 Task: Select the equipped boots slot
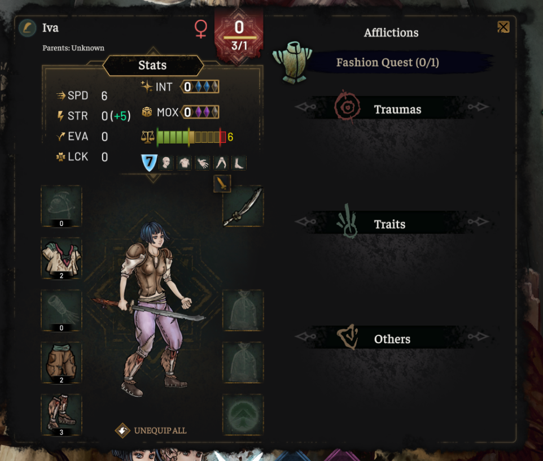click(x=62, y=415)
